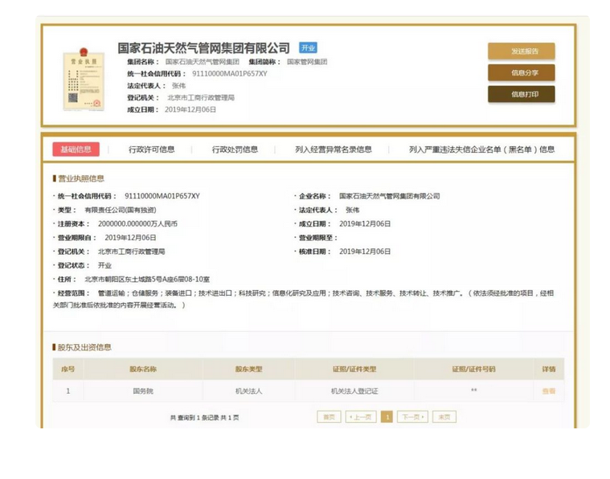Open the 严重违法失信企业名单（黑名单）信息 tab
This screenshot has height=479, width=610.
pyautogui.click(x=481, y=149)
